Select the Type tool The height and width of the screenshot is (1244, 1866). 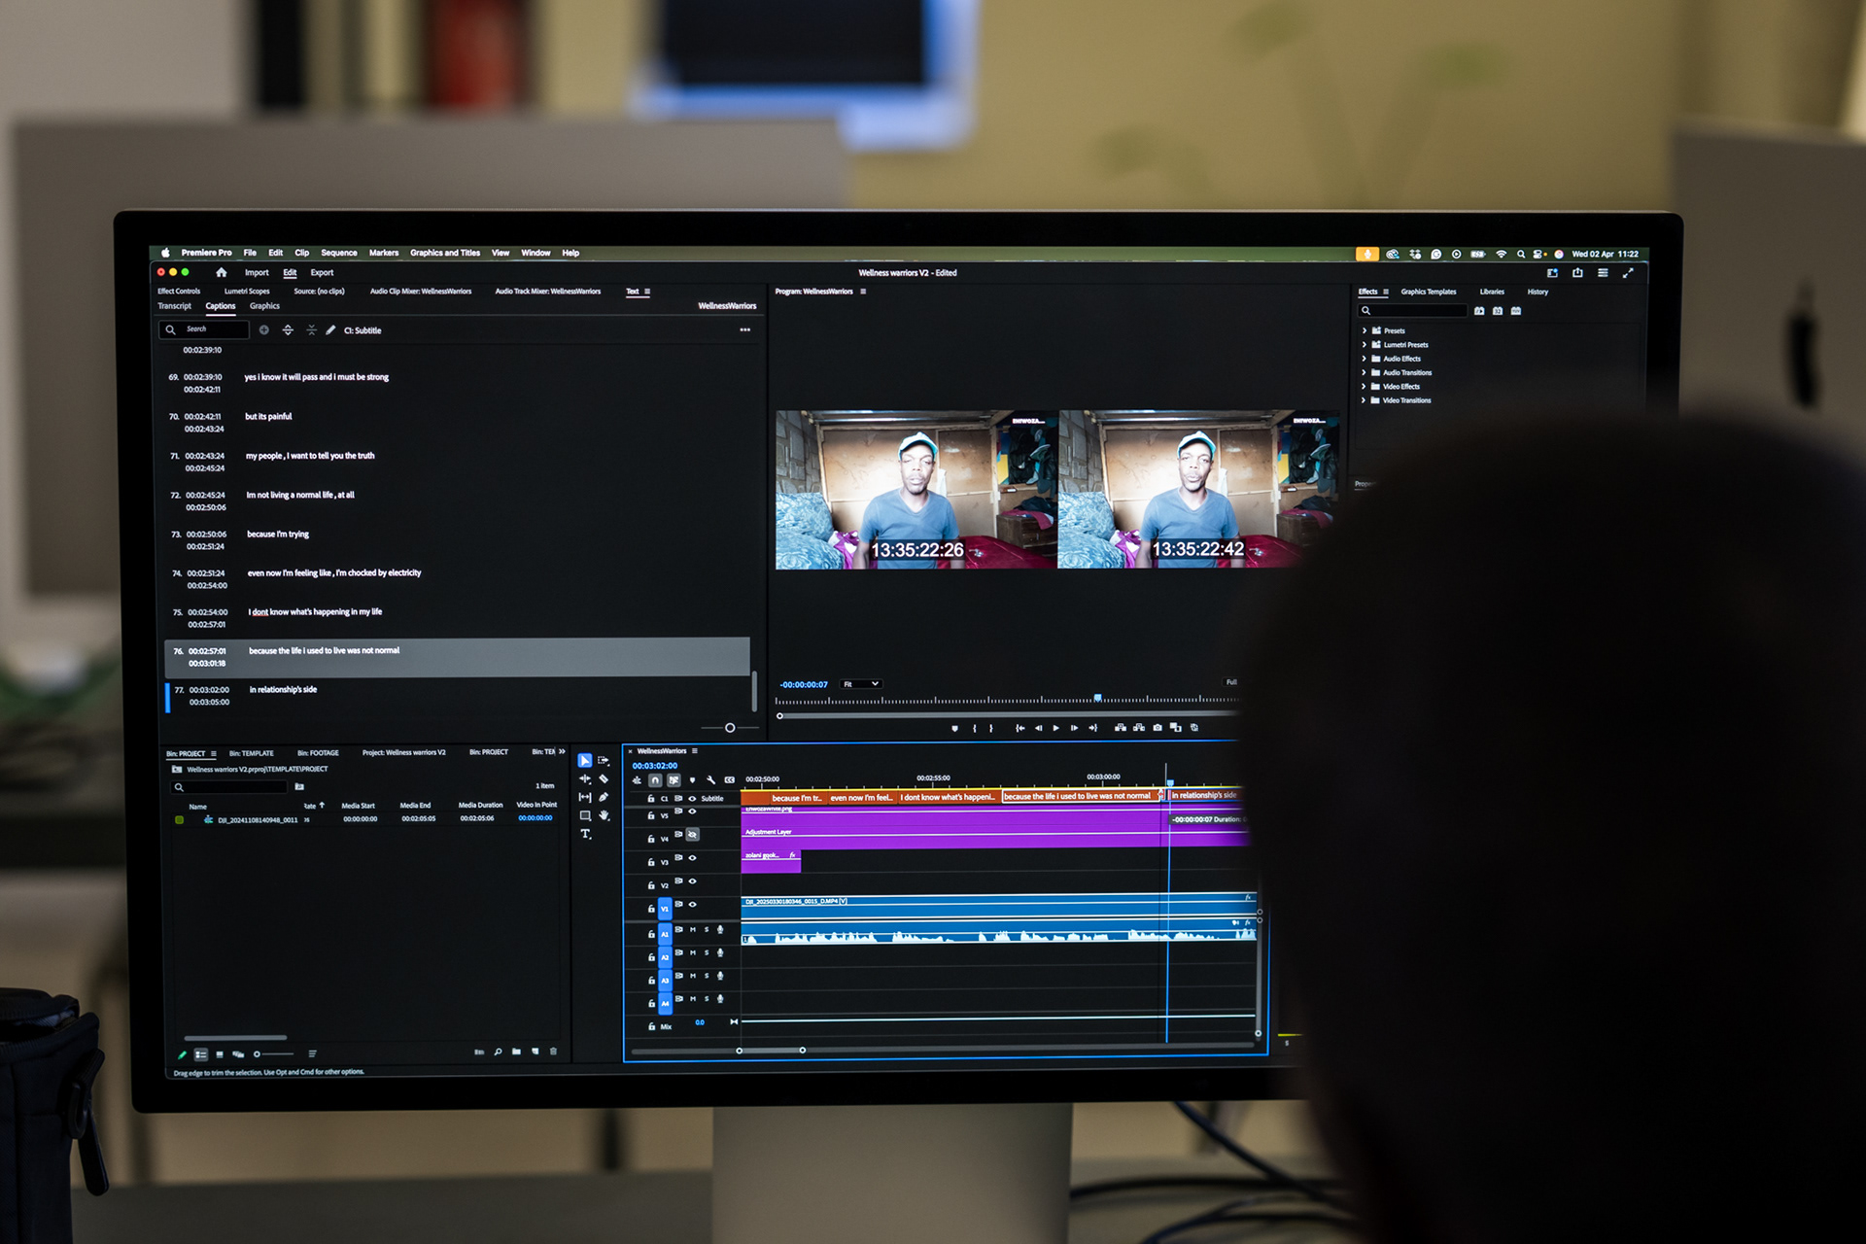585,834
